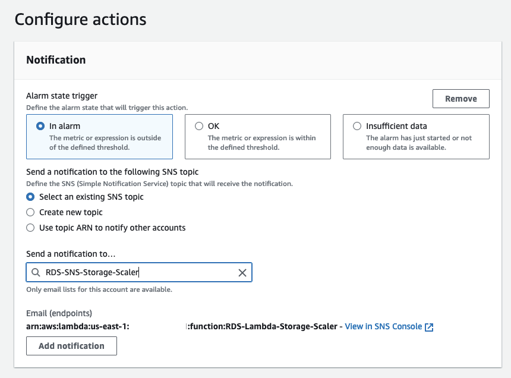Clear the RDS-SNS-Storage-Scaler search text
The height and width of the screenshot is (378, 511).
[x=242, y=273]
